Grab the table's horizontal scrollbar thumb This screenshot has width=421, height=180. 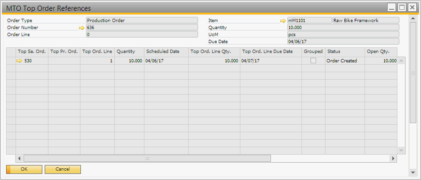click(147, 158)
